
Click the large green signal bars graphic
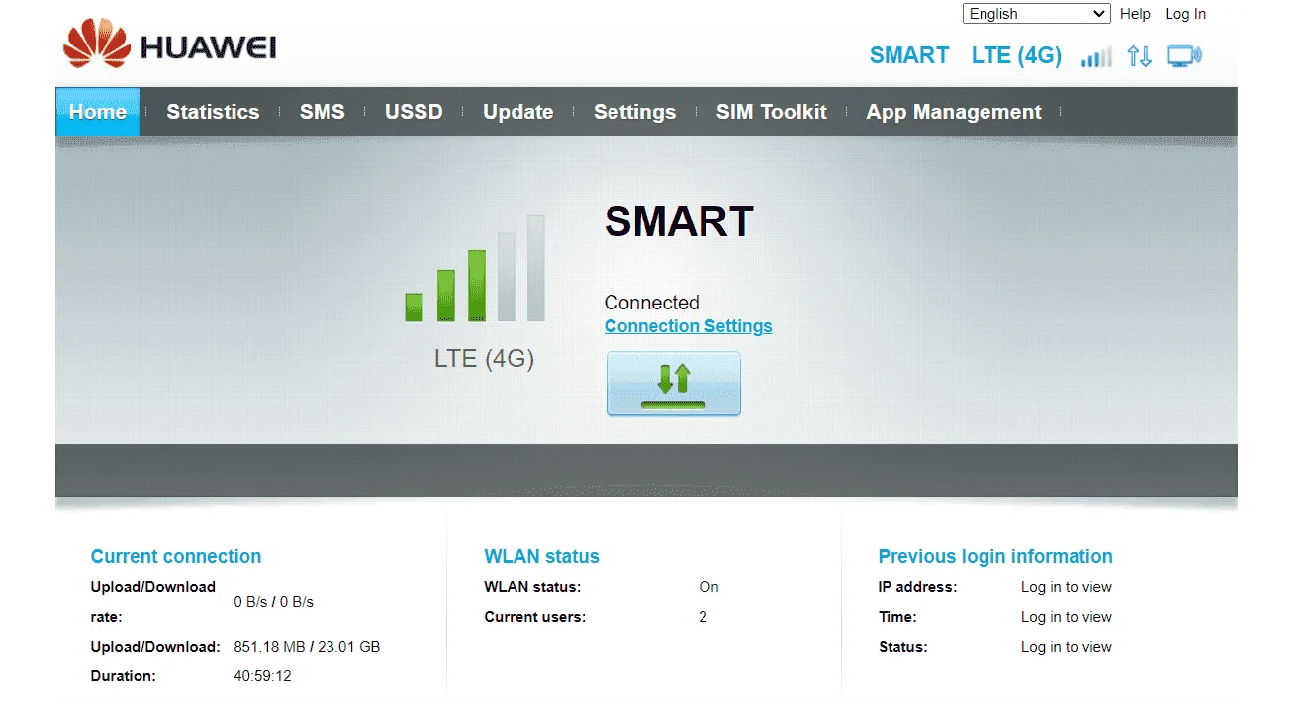pyautogui.click(x=475, y=268)
